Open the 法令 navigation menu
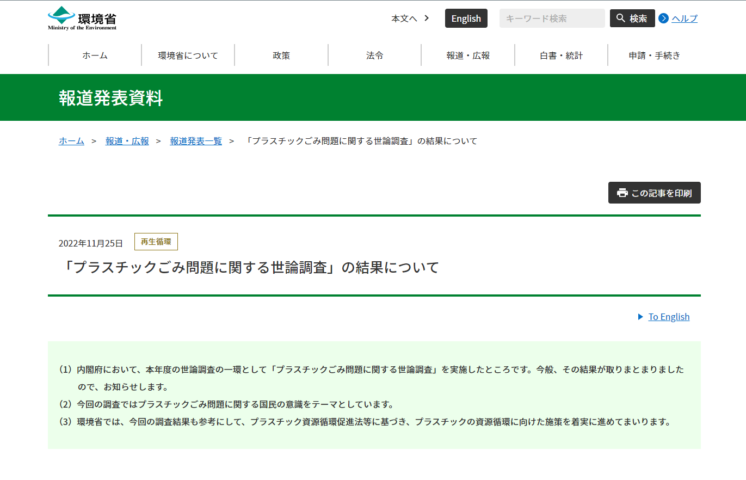The image size is (746, 480). pos(374,55)
